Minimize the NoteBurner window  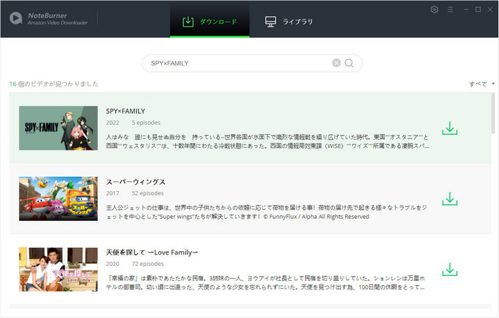tap(466, 9)
